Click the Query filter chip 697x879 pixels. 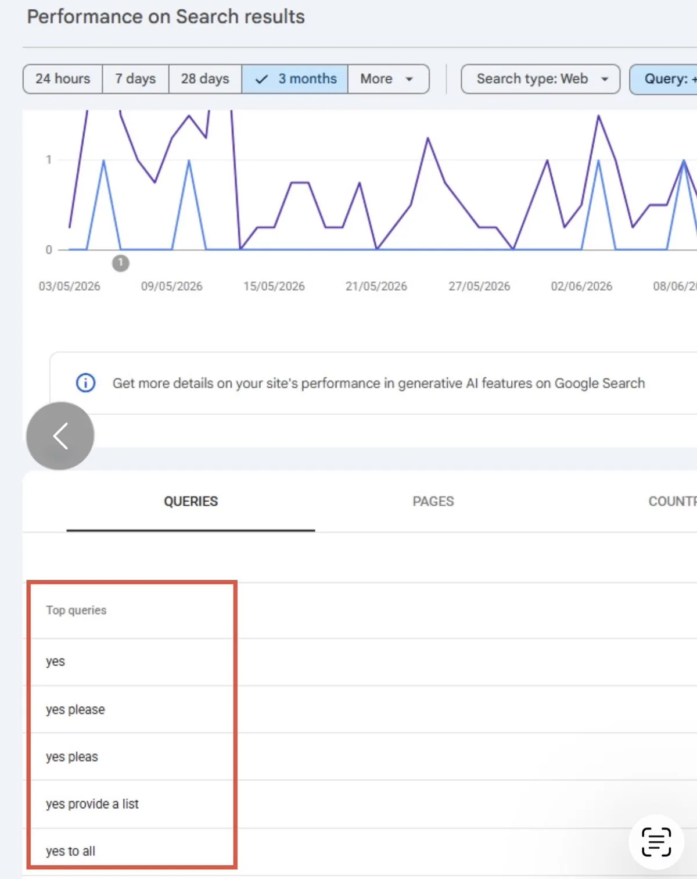(664, 79)
